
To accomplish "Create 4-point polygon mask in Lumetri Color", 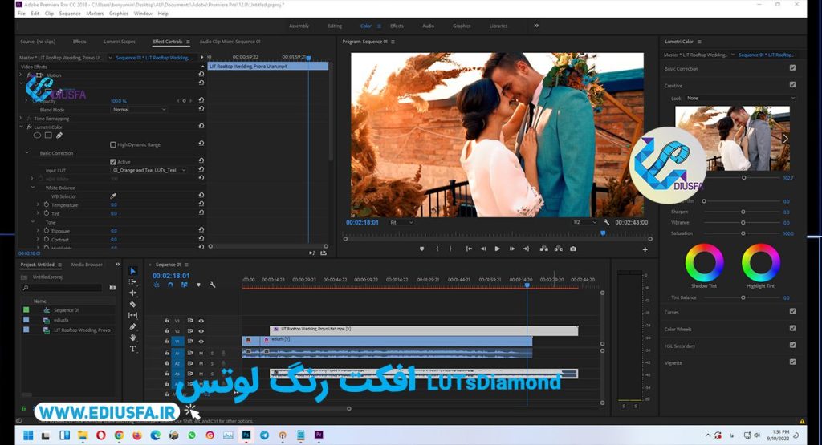I will point(48,135).
